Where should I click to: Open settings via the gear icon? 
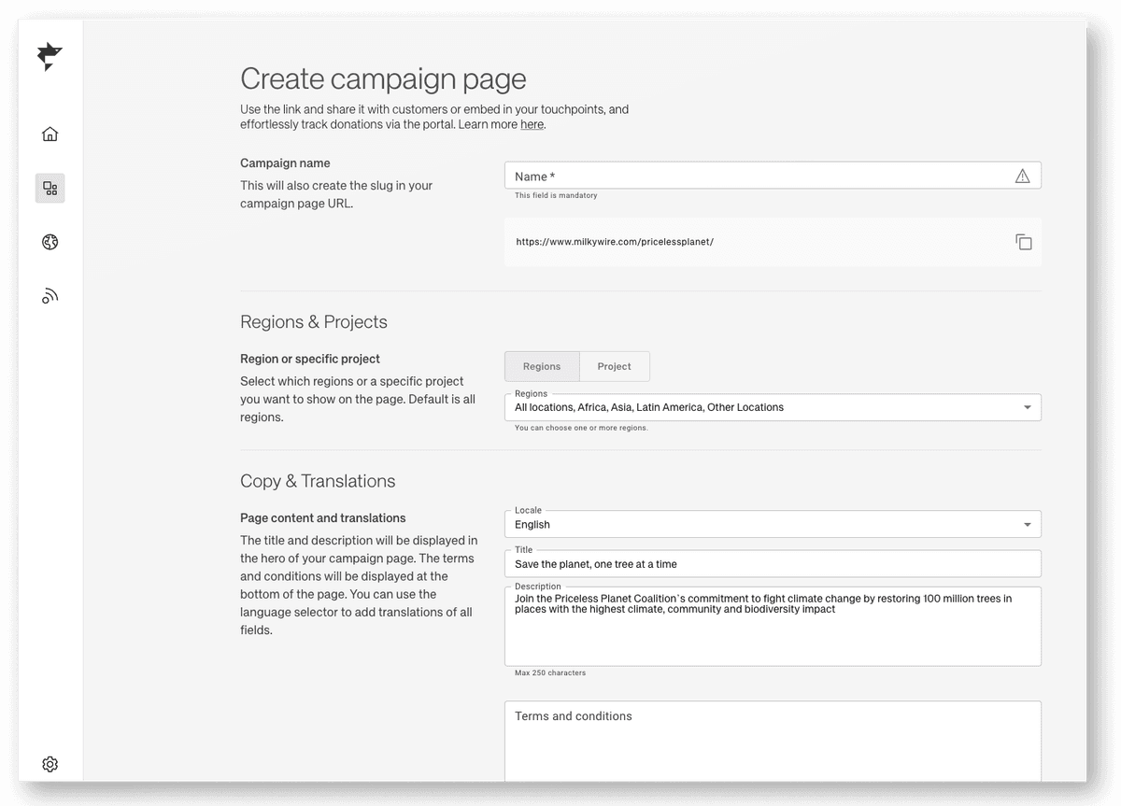coord(50,764)
